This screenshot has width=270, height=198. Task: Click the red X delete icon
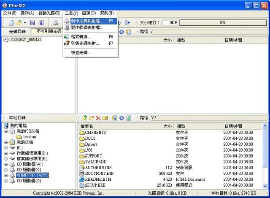[x=98, y=118]
